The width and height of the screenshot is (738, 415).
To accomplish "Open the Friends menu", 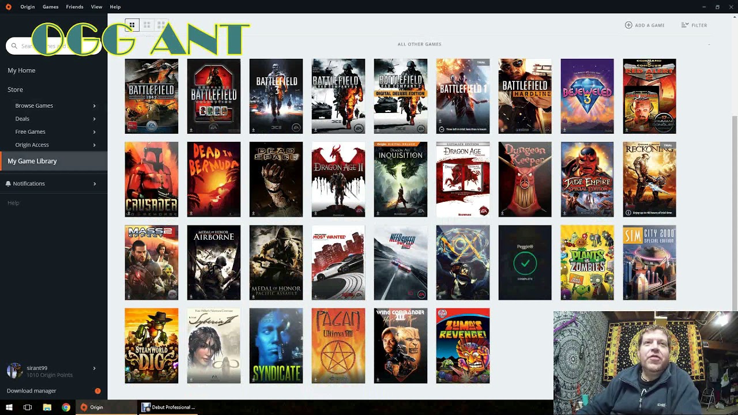I will point(74,7).
